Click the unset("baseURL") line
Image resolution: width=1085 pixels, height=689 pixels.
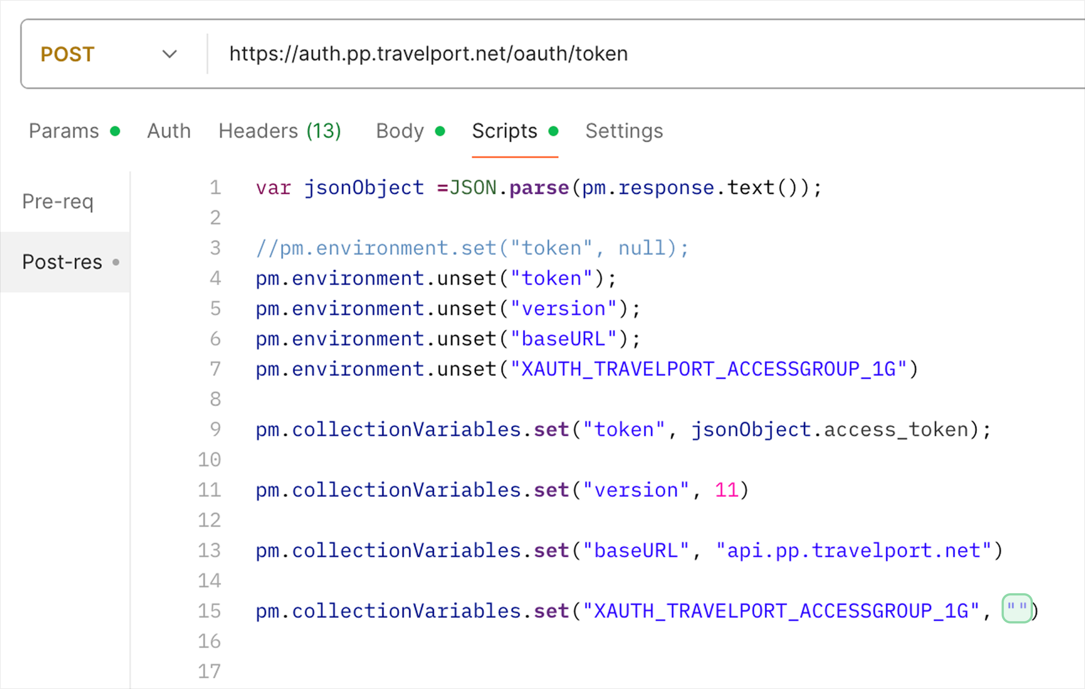[448, 339]
